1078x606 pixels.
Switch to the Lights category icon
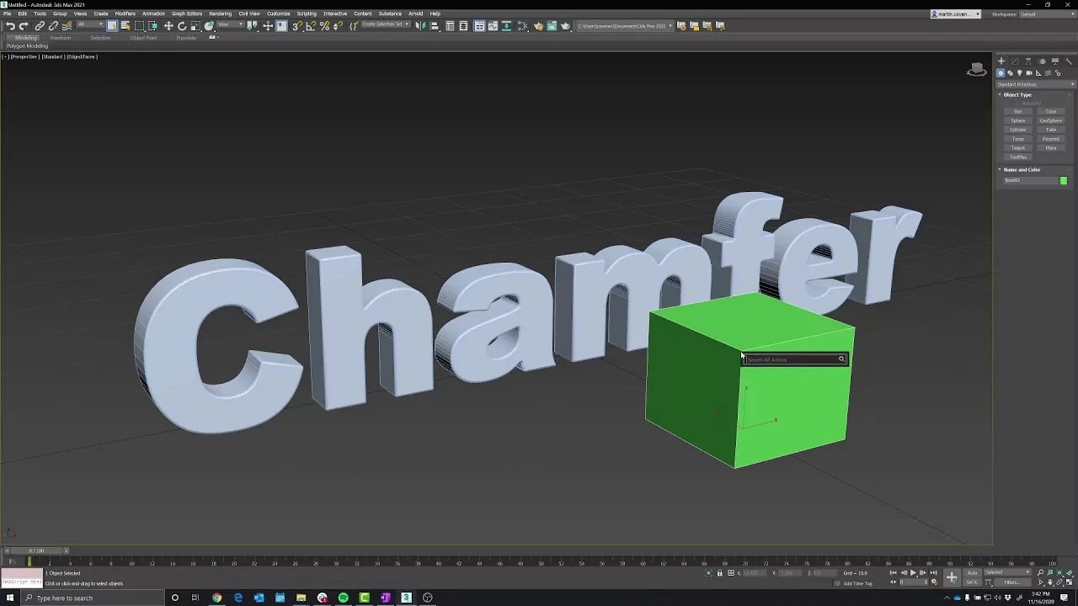click(1020, 73)
